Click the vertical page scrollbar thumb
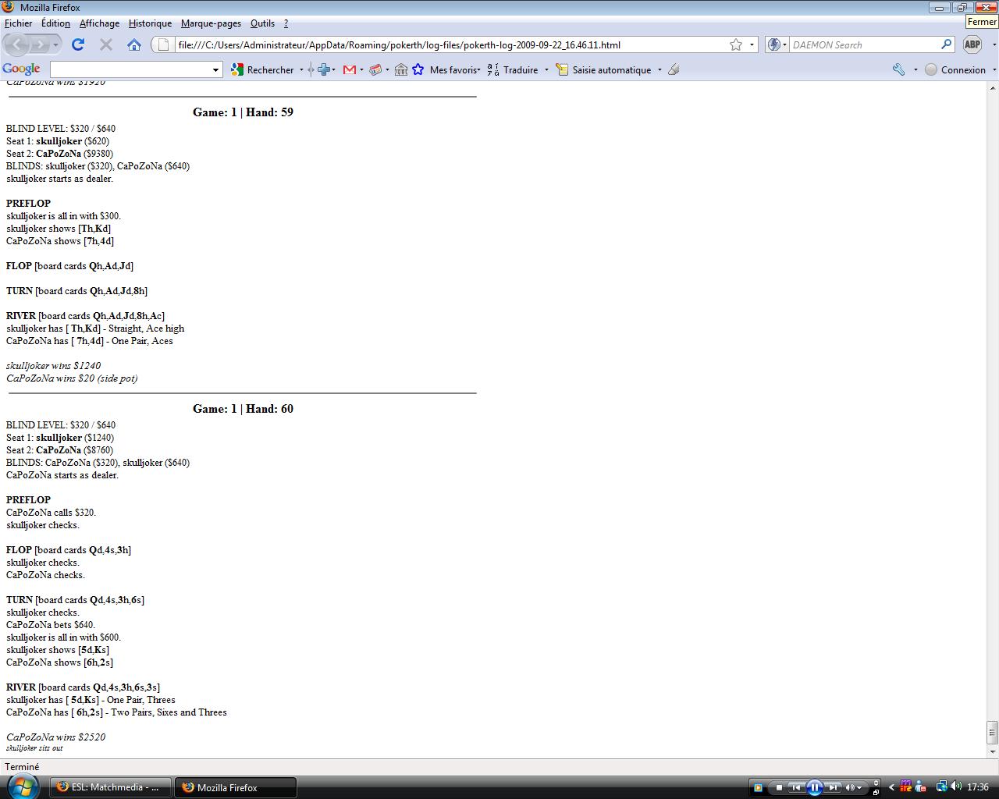 point(992,732)
